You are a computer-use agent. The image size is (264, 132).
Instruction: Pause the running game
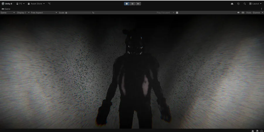[133, 4]
